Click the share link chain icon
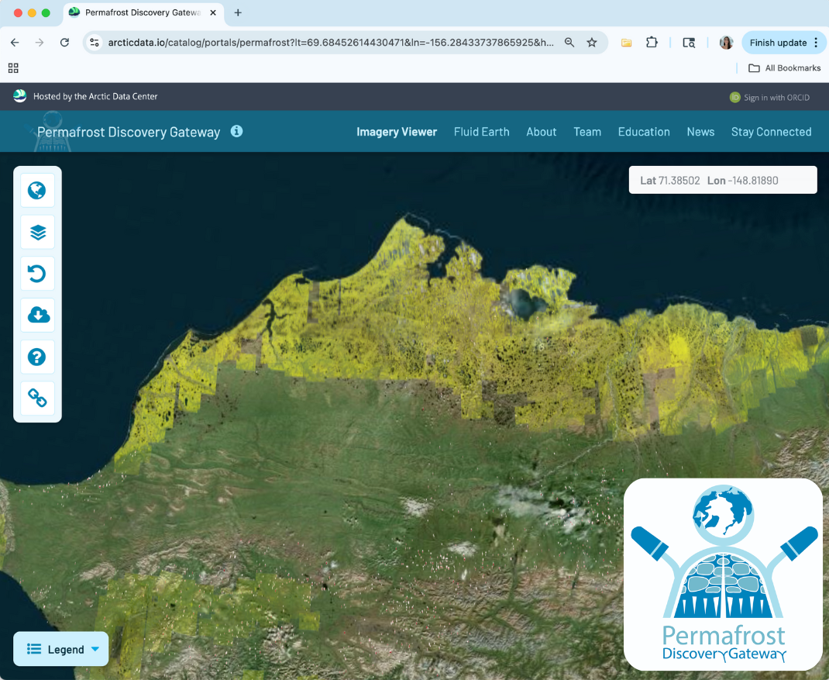Image resolution: width=829 pixels, height=680 pixels. pos(37,399)
